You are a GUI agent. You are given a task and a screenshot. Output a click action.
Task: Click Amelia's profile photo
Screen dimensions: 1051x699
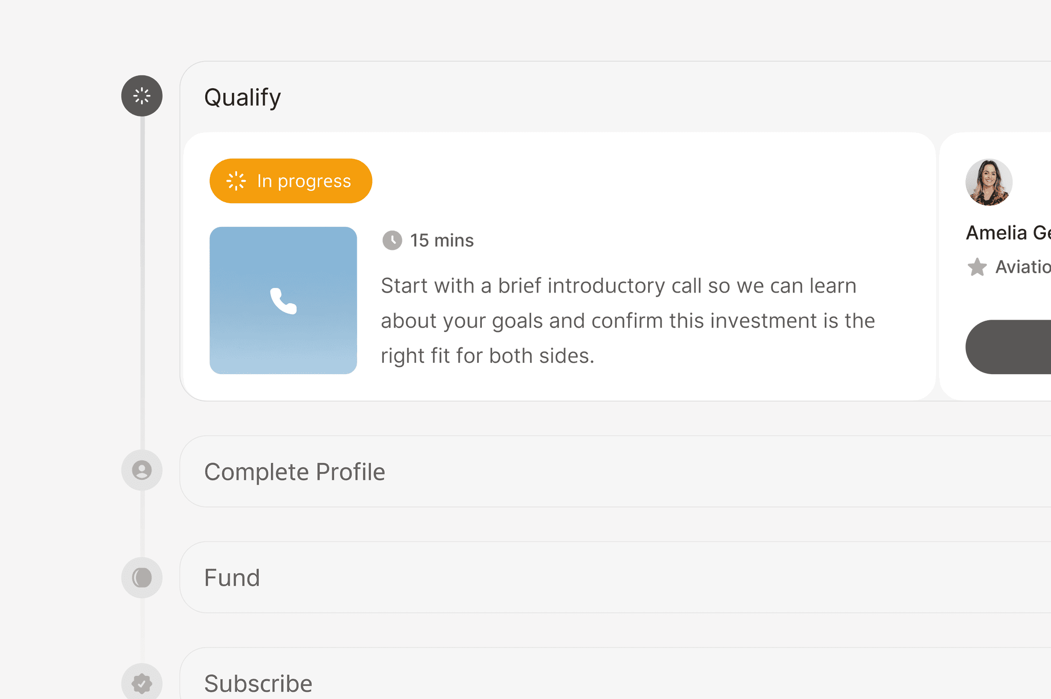tap(989, 182)
